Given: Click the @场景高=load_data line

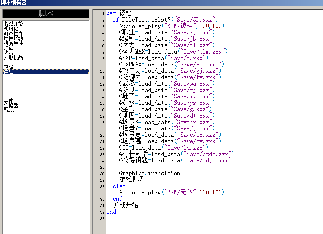Looking at the screenshot, I should point(170,141).
